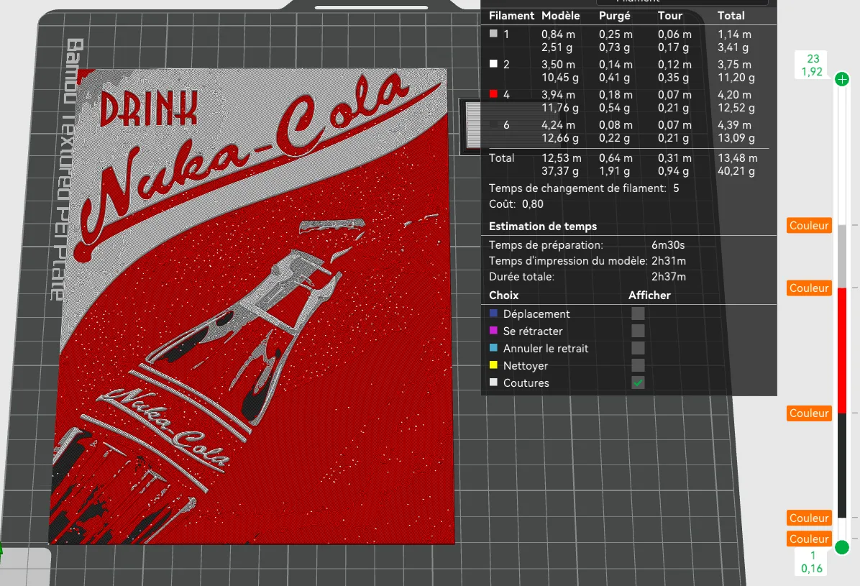
Task: Click the topmost Couleur change marker
Action: click(x=809, y=226)
